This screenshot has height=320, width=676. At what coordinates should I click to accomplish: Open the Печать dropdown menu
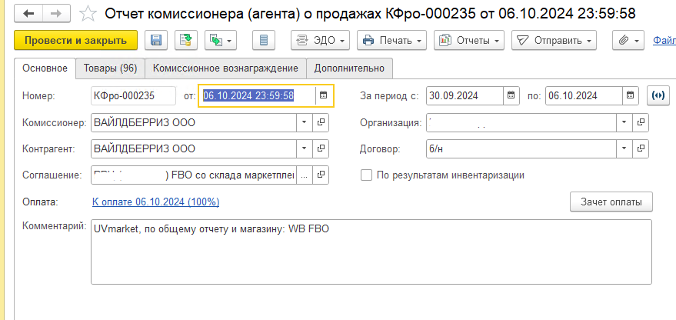tap(392, 41)
